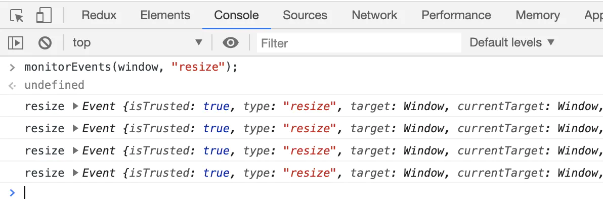This screenshot has height=211, width=603.
Task: Clear the console with the ban icon
Action: [45, 43]
